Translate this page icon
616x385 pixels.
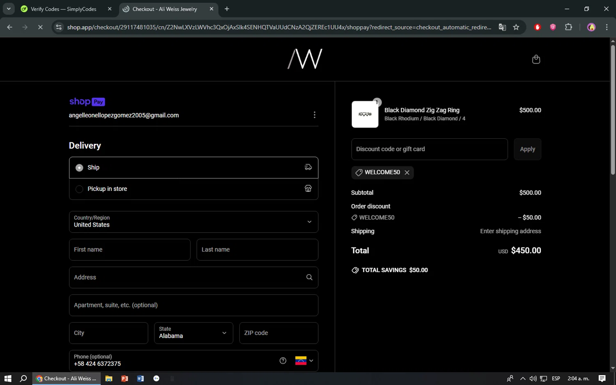502,27
